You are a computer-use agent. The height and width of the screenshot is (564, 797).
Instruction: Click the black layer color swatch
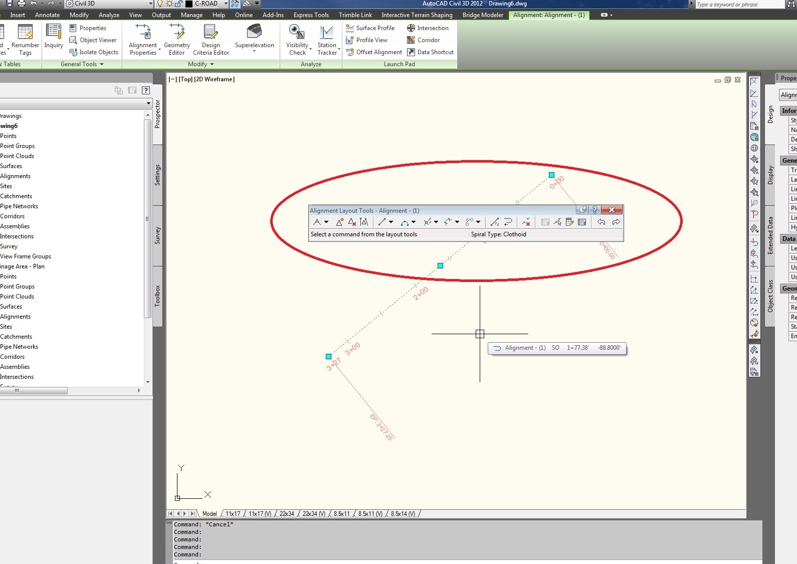click(189, 4)
